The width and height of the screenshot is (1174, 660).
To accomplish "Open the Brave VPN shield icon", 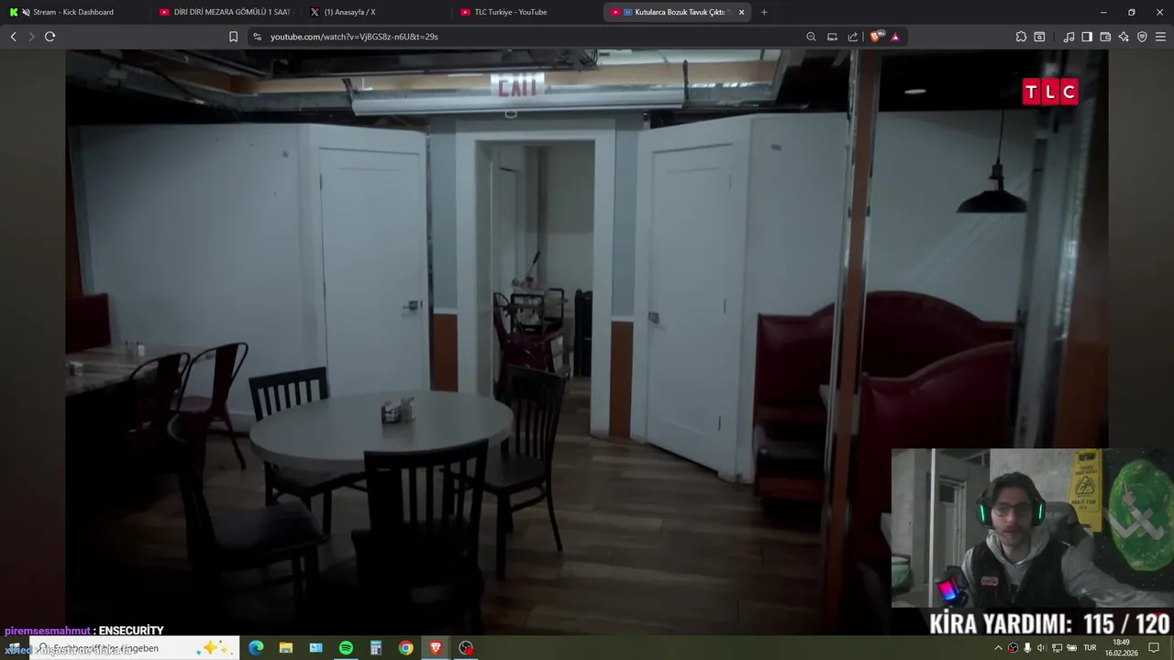I will tap(1142, 37).
